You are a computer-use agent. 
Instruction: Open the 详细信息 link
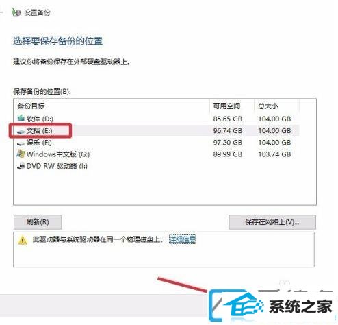click(183, 239)
